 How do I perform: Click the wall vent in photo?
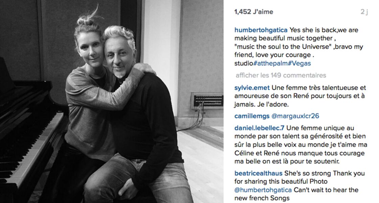207,100
